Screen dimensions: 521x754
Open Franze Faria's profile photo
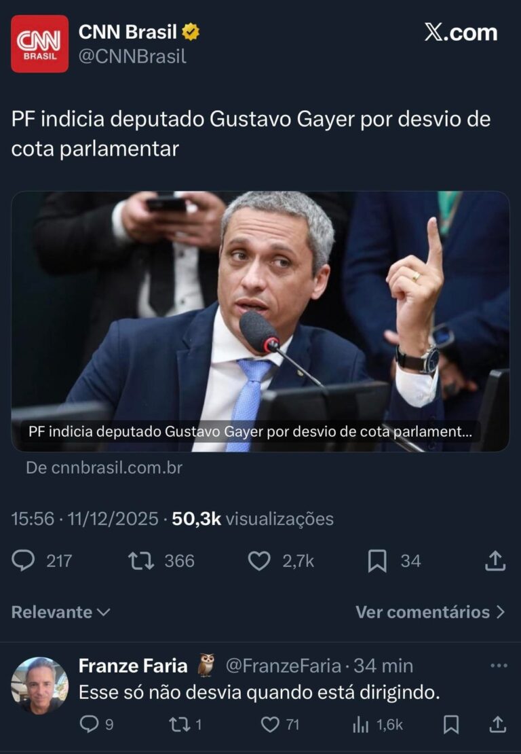[x=40, y=685]
